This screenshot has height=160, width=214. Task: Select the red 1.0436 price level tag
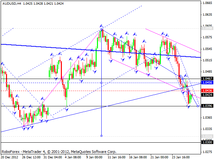click(208, 91)
